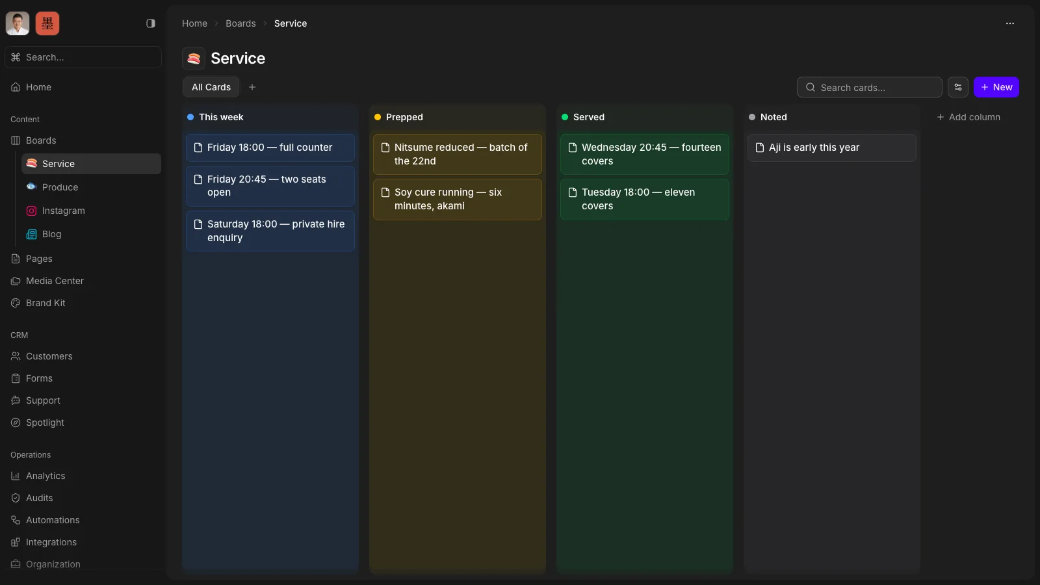Screen dimensions: 1040x585
Task: Go to Home in the sidebar
Action: click(83, 87)
